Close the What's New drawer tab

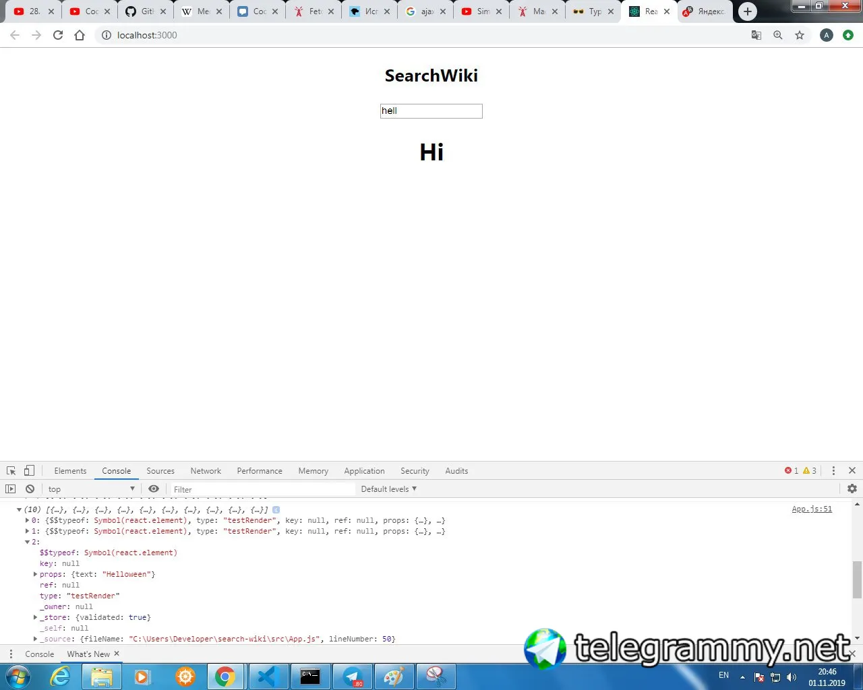coord(117,654)
